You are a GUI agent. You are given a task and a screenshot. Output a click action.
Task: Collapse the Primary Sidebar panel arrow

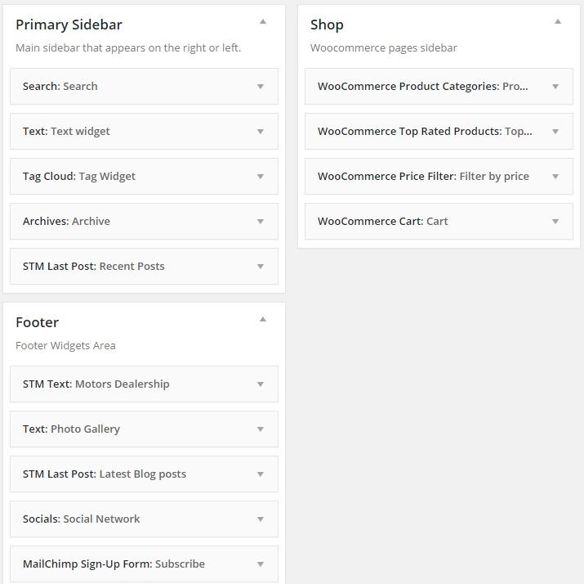(262, 22)
